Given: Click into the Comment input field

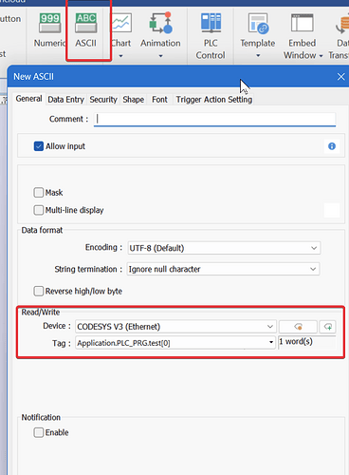Looking at the screenshot, I should pos(214,119).
